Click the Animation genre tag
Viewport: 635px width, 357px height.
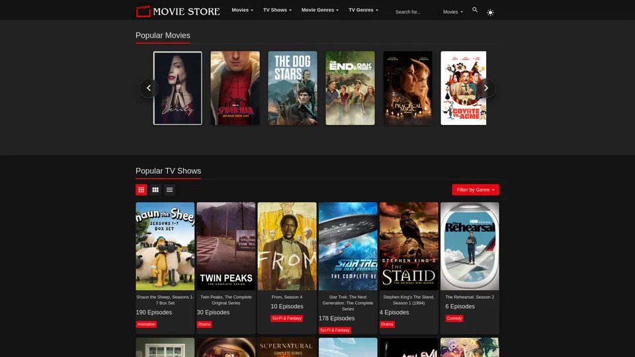(146, 324)
